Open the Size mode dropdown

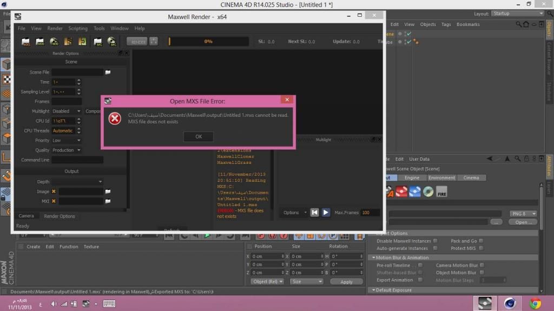pyautogui.click(x=306, y=282)
